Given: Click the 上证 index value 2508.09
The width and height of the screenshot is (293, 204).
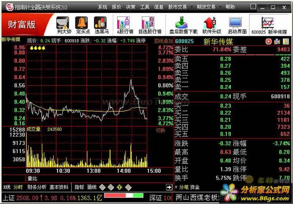Looking at the screenshot, I should pos(27,198).
